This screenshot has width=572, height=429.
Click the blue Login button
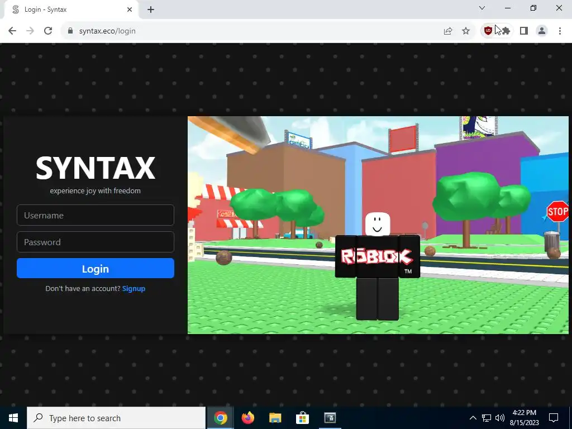point(95,269)
